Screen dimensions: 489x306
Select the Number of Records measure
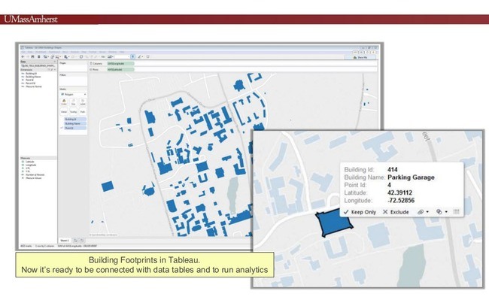pos(35,175)
